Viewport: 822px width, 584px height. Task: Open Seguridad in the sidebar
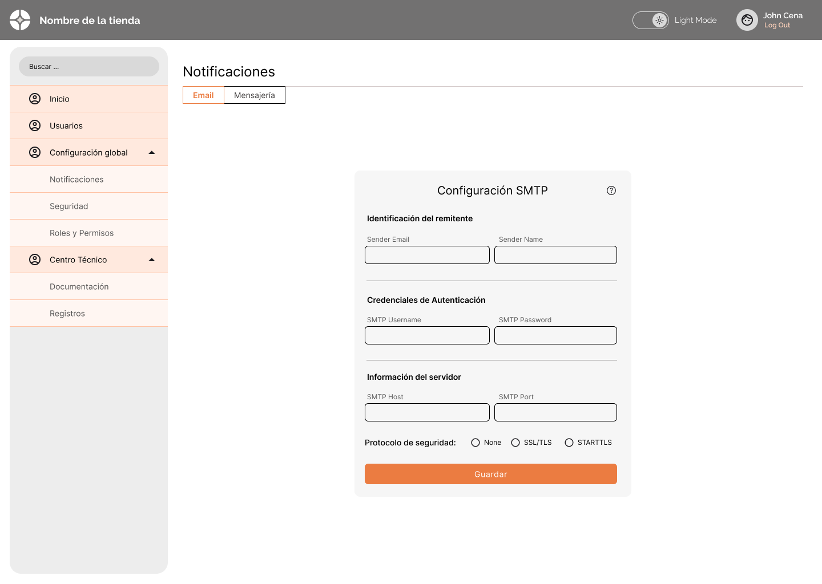tap(68, 206)
